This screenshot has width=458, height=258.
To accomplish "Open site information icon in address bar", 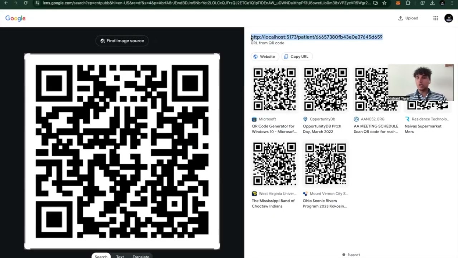I will [37, 3].
